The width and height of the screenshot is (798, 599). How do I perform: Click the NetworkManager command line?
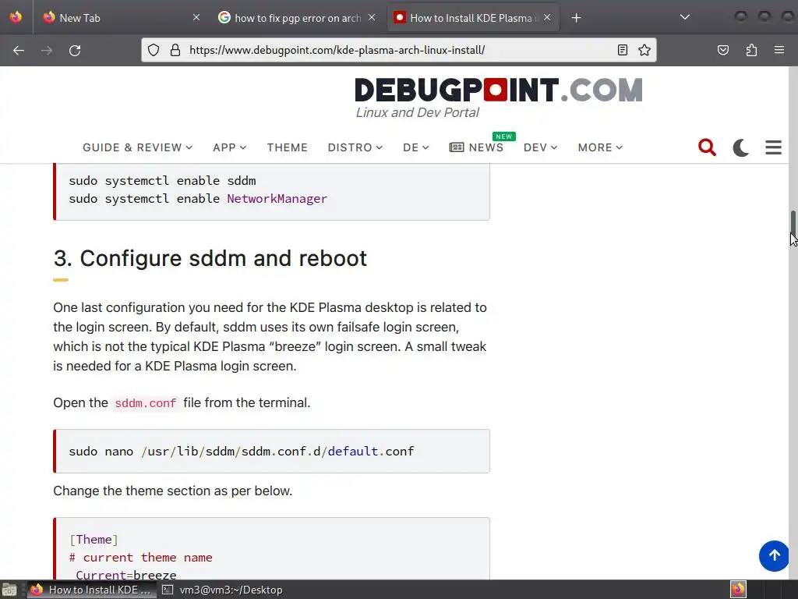[198, 199]
